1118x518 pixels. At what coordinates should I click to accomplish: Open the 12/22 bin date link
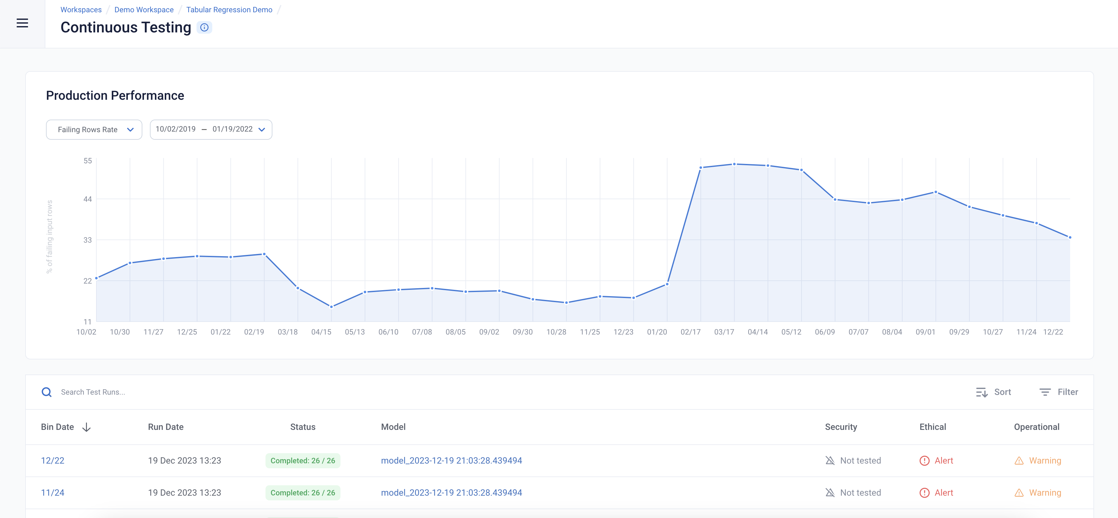[53, 460]
